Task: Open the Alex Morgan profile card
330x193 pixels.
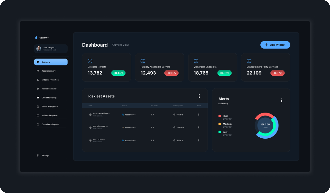Action: click(x=51, y=49)
